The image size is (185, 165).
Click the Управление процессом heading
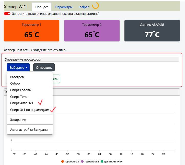click(23, 60)
